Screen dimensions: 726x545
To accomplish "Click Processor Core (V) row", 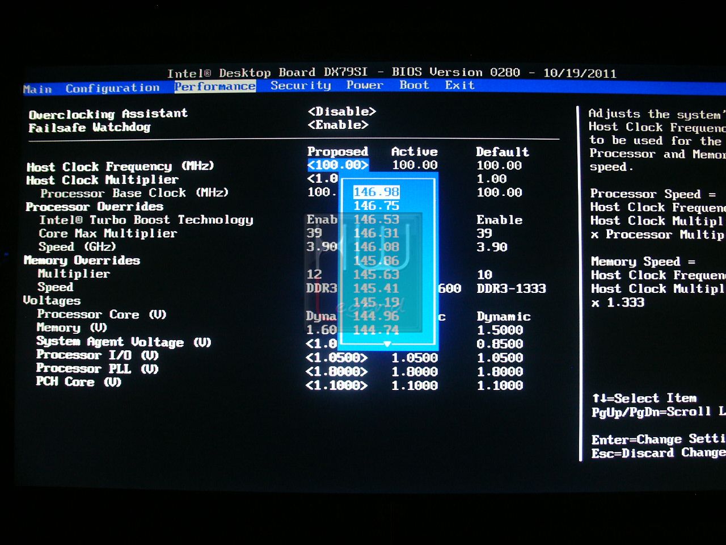I will [x=102, y=315].
